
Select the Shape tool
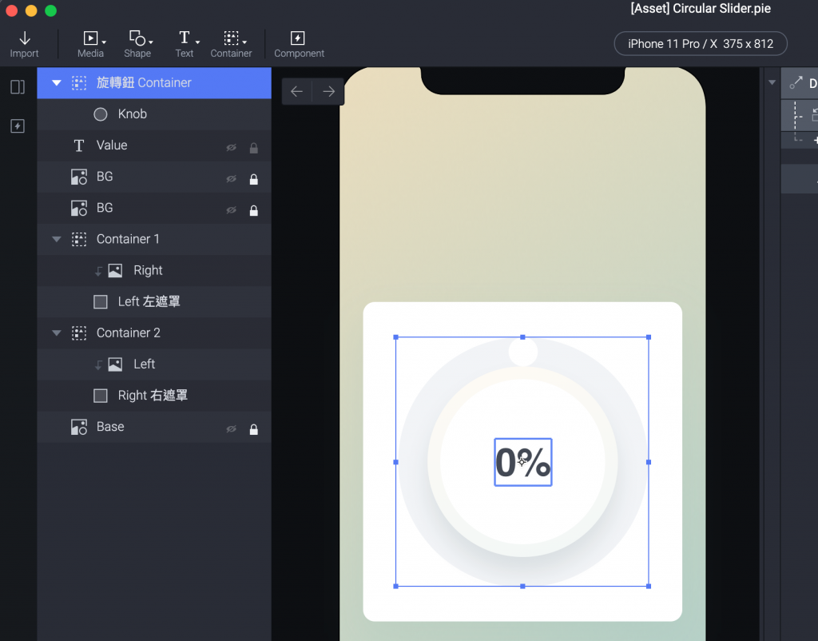(x=137, y=44)
